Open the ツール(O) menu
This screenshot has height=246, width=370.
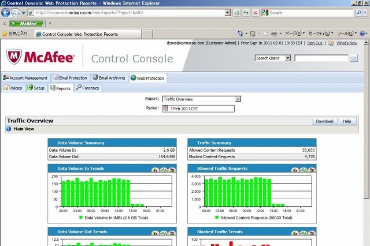[x=347, y=33]
